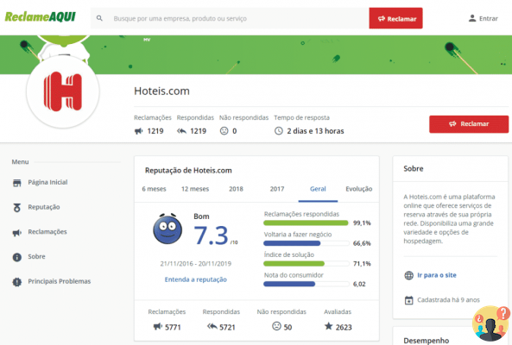Click the store icon for Página Inicial
The height and width of the screenshot is (345, 512).
tap(17, 183)
